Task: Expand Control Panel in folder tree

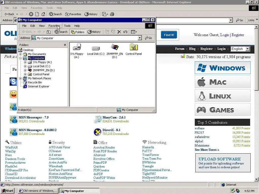Action: 25,74
